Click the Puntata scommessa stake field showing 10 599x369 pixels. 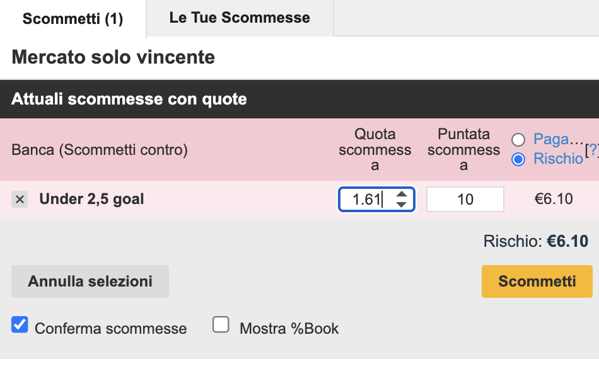(x=465, y=199)
